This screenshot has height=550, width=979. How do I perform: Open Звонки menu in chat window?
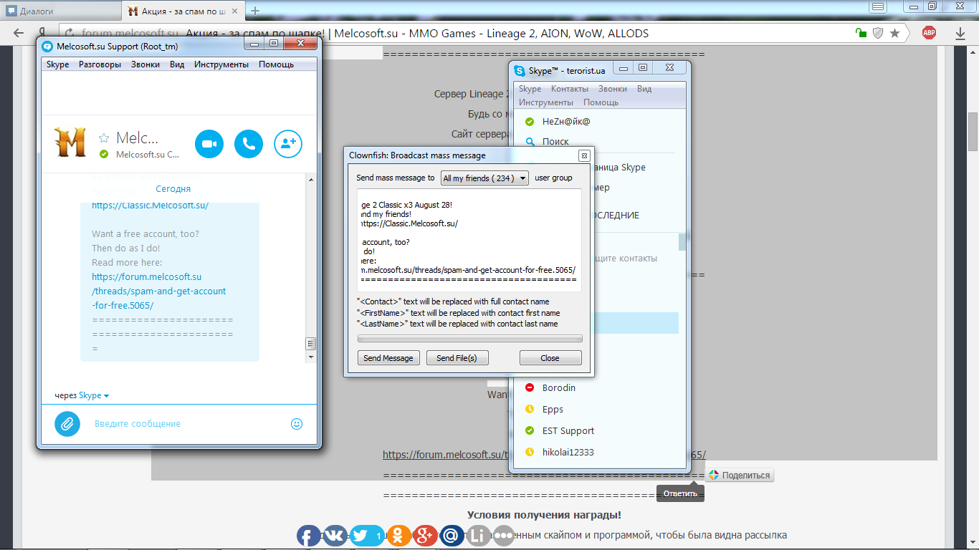coord(145,64)
